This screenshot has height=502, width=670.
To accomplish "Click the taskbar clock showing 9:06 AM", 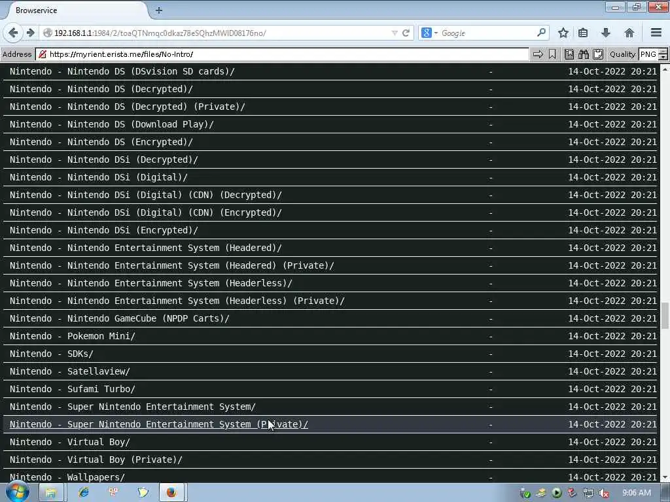I will [x=636, y=493].
